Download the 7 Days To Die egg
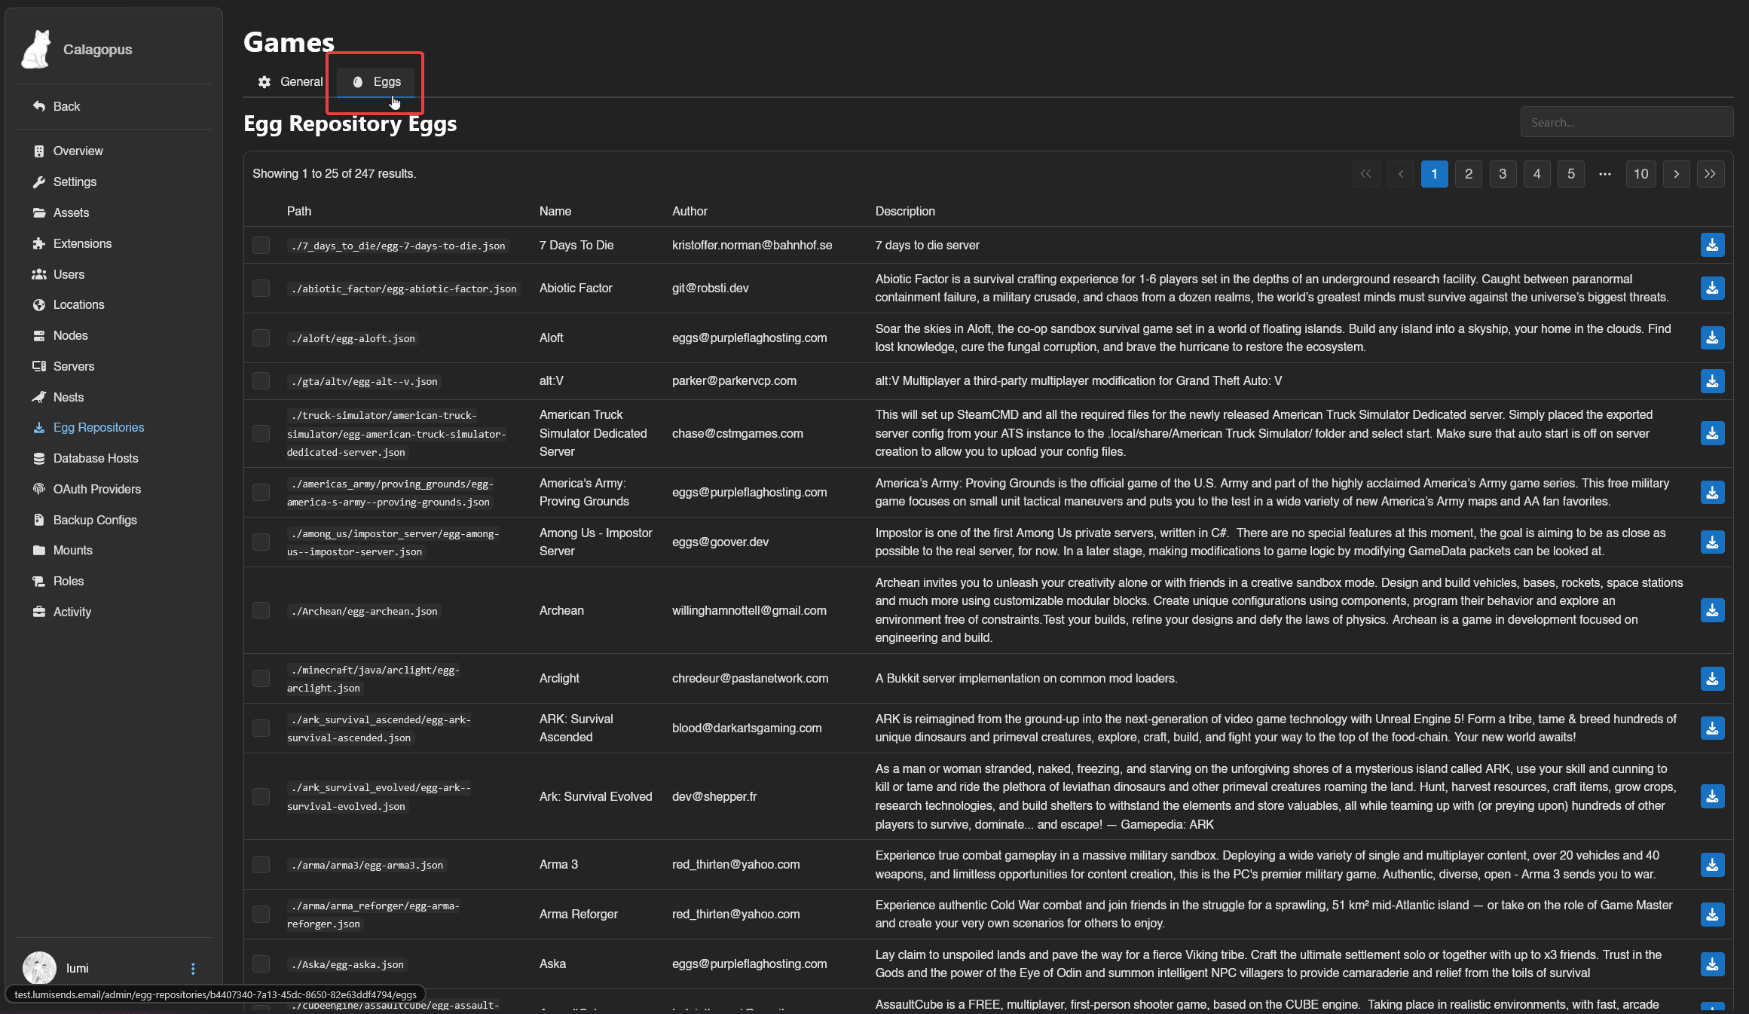Screen dimensions: 1749x1014 pos(1712,246)
